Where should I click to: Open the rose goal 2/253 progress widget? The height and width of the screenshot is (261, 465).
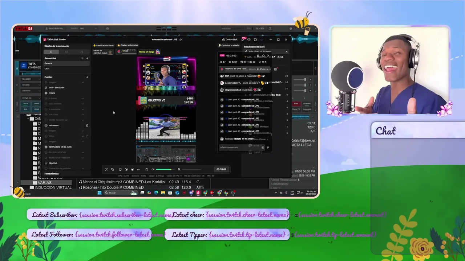[x=126, y=51]
